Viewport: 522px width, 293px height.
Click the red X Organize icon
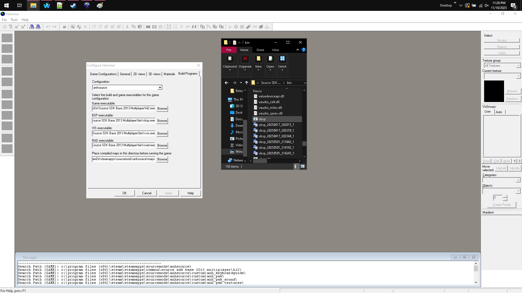tap(245, 59)
